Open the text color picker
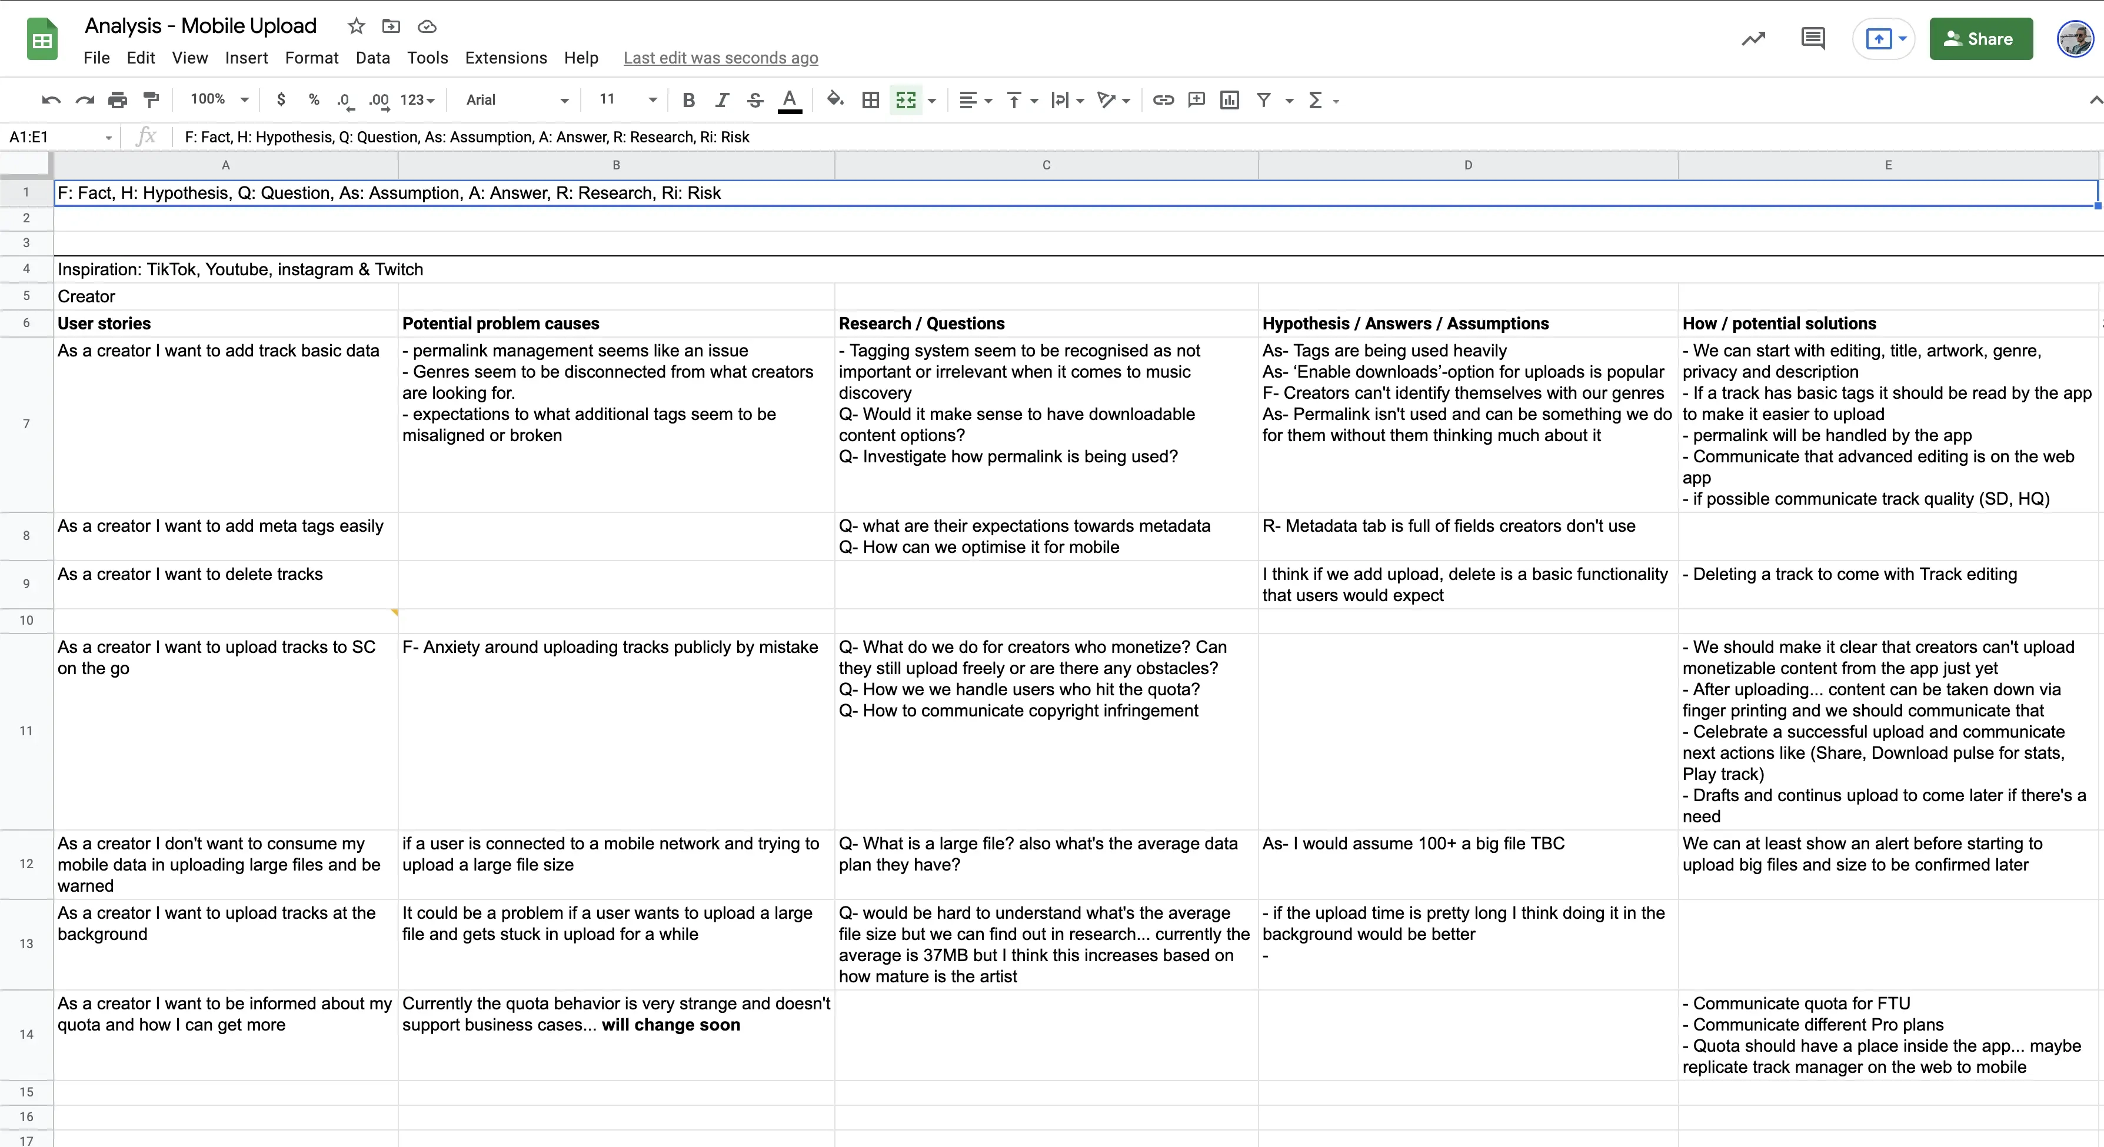The height and width of the screenshot is (1147, 2104). (790, 99)
